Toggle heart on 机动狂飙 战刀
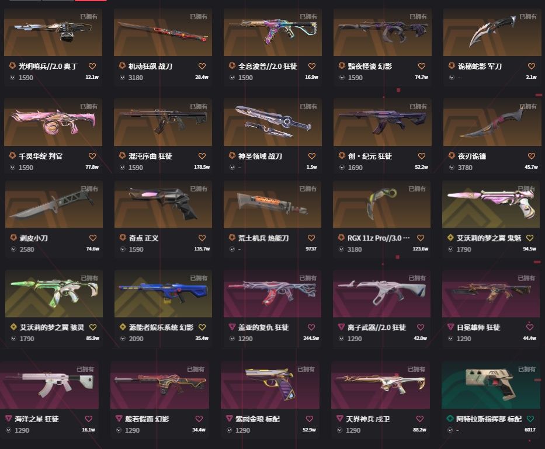Image resolution: width=545 pixels, height=449 pixels. pos(202,66)
